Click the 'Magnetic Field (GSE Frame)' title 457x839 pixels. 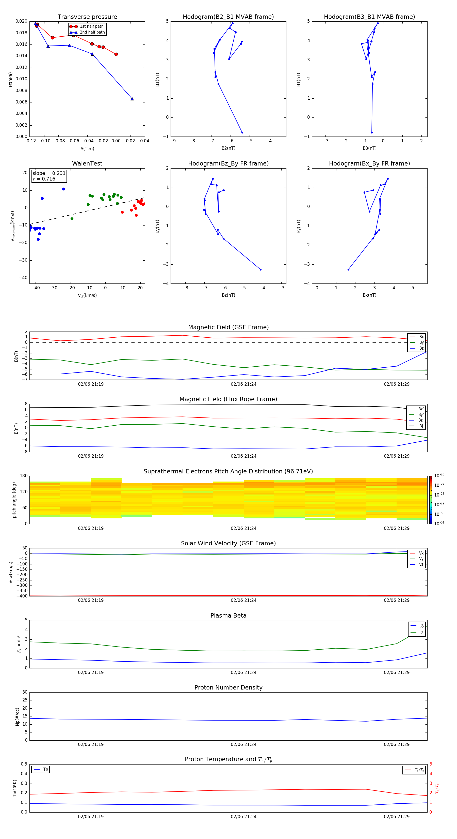click(228, 327)
